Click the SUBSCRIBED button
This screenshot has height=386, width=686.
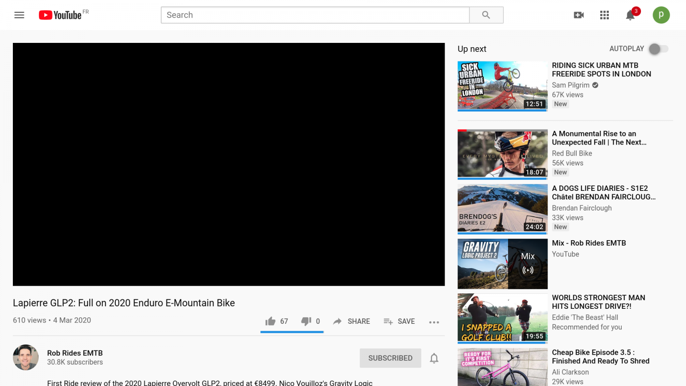coord(390,358)
